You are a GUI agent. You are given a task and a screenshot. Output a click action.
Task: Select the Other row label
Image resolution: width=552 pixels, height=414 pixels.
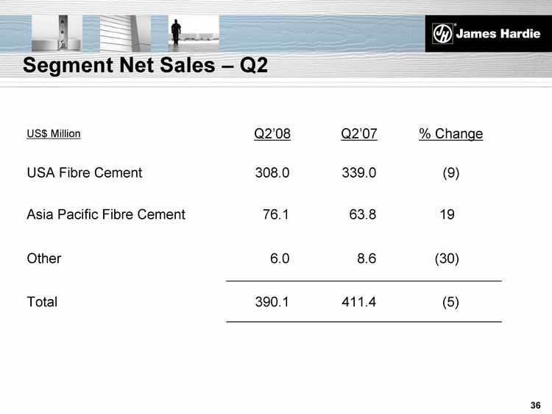[43, 259]
